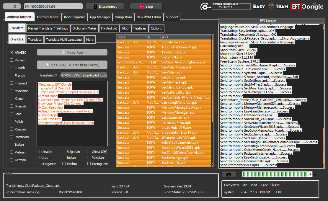Select the Thailand language checkbox
Screen dimensions: 328x201
coord(12,83)
